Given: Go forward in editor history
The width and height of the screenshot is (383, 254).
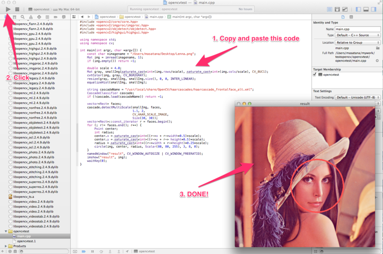Looking at the screenshot, I should pos(89,17).
